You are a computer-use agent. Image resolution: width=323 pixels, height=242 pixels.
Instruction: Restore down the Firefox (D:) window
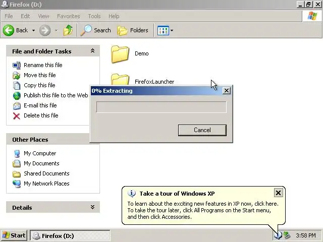tap(308, 5)
